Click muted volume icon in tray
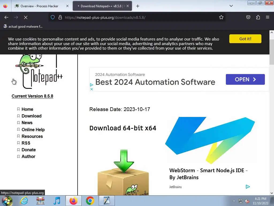The height and width of the screenshot is (206, 274). point(247,201)
